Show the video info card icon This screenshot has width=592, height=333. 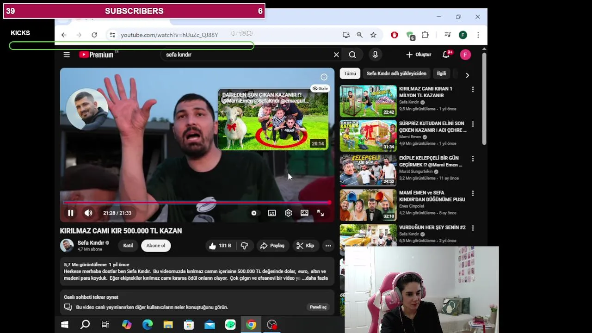tap(324, 77)
